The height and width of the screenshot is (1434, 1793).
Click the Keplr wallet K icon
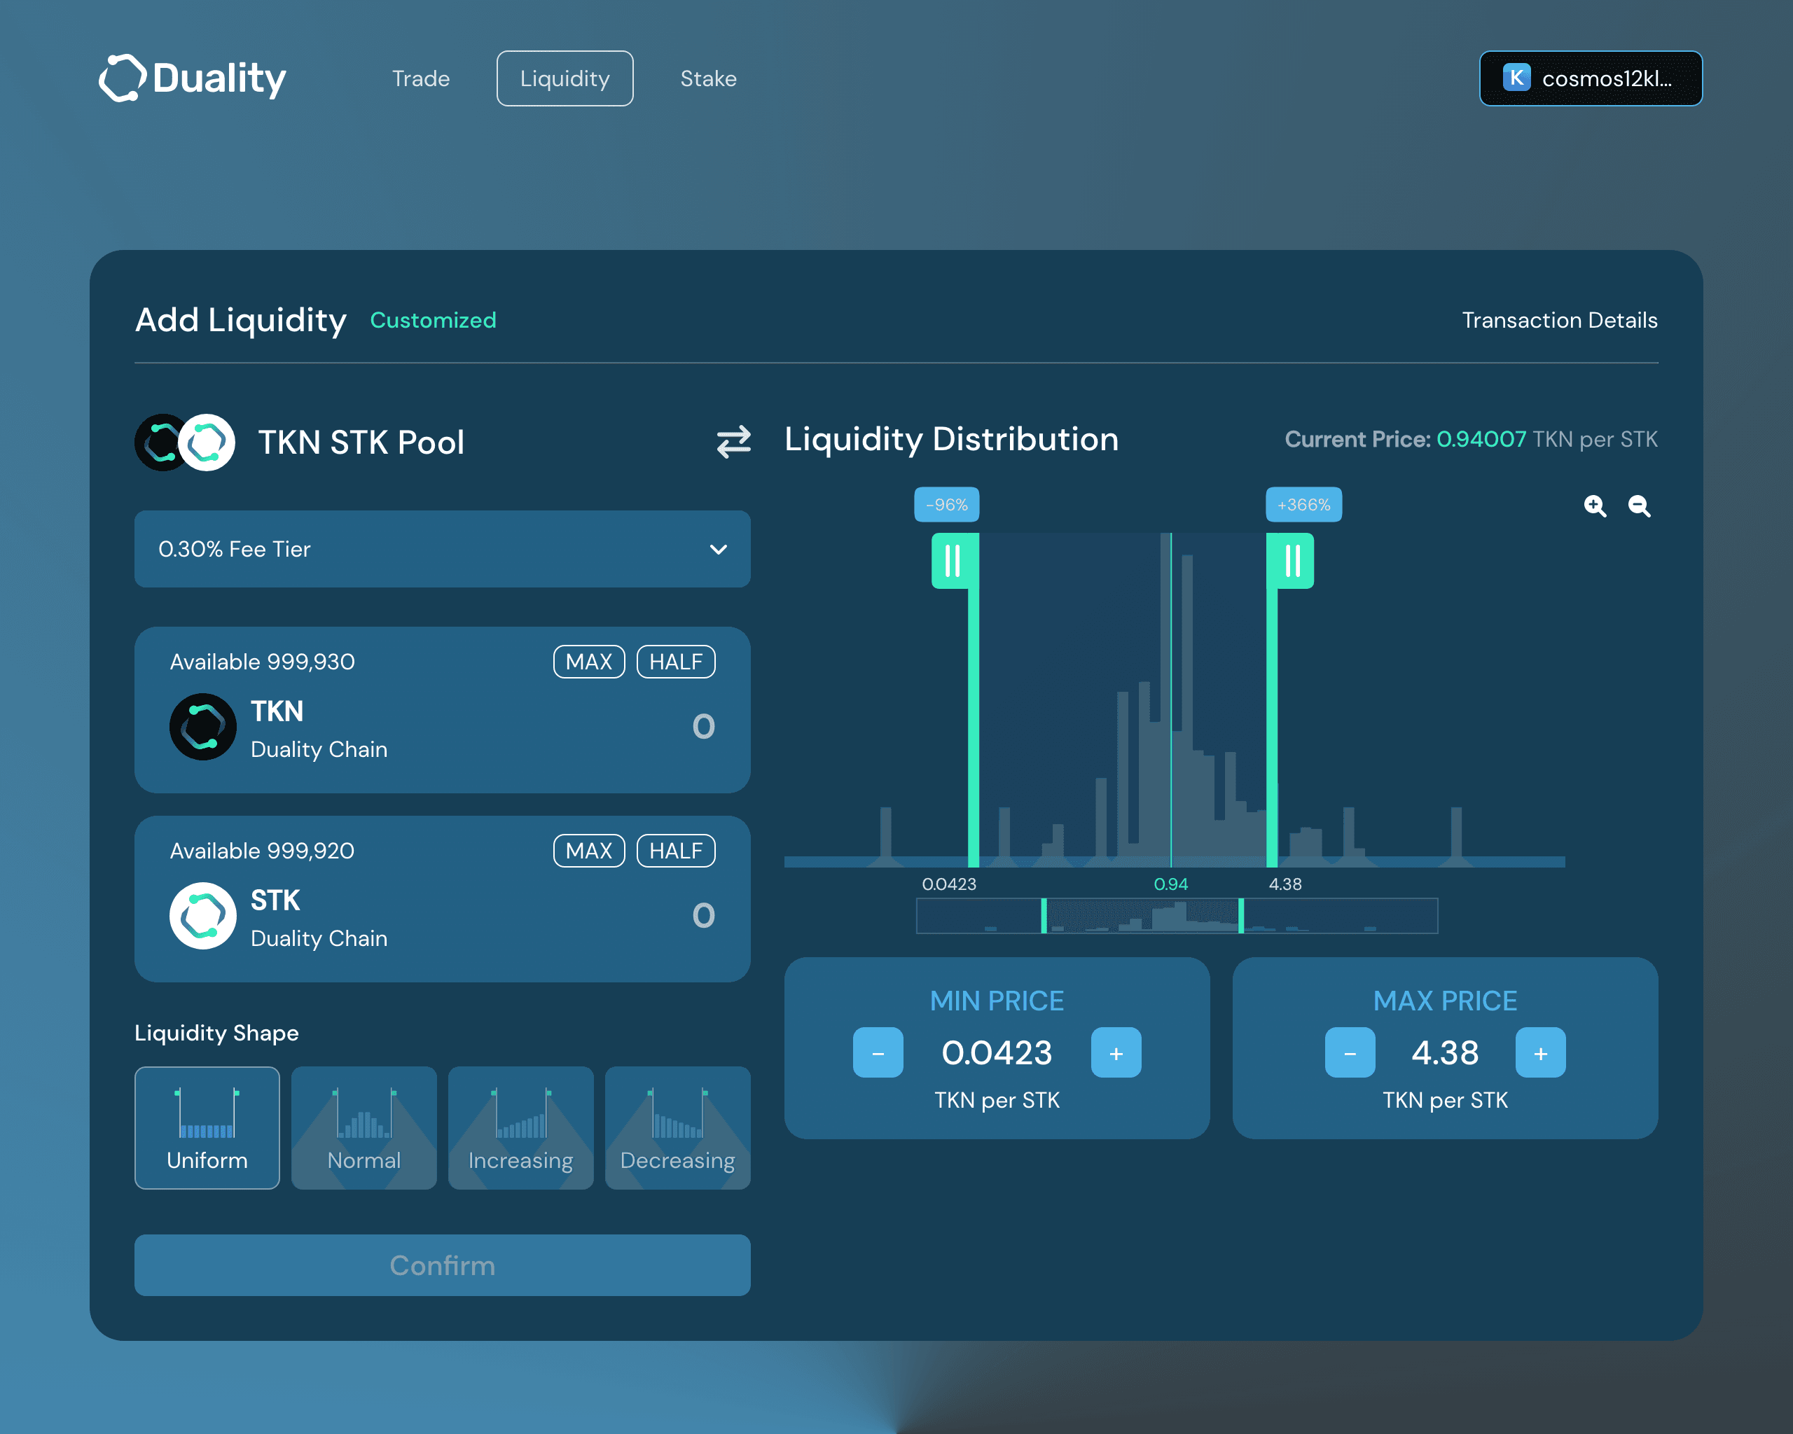[x=1517, y=78]
